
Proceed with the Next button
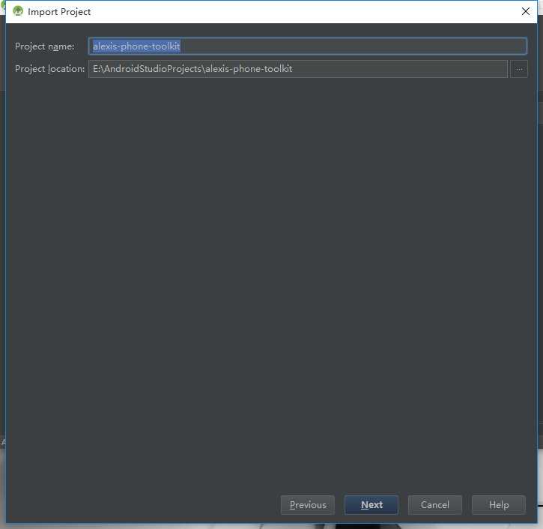coord(371,505)
